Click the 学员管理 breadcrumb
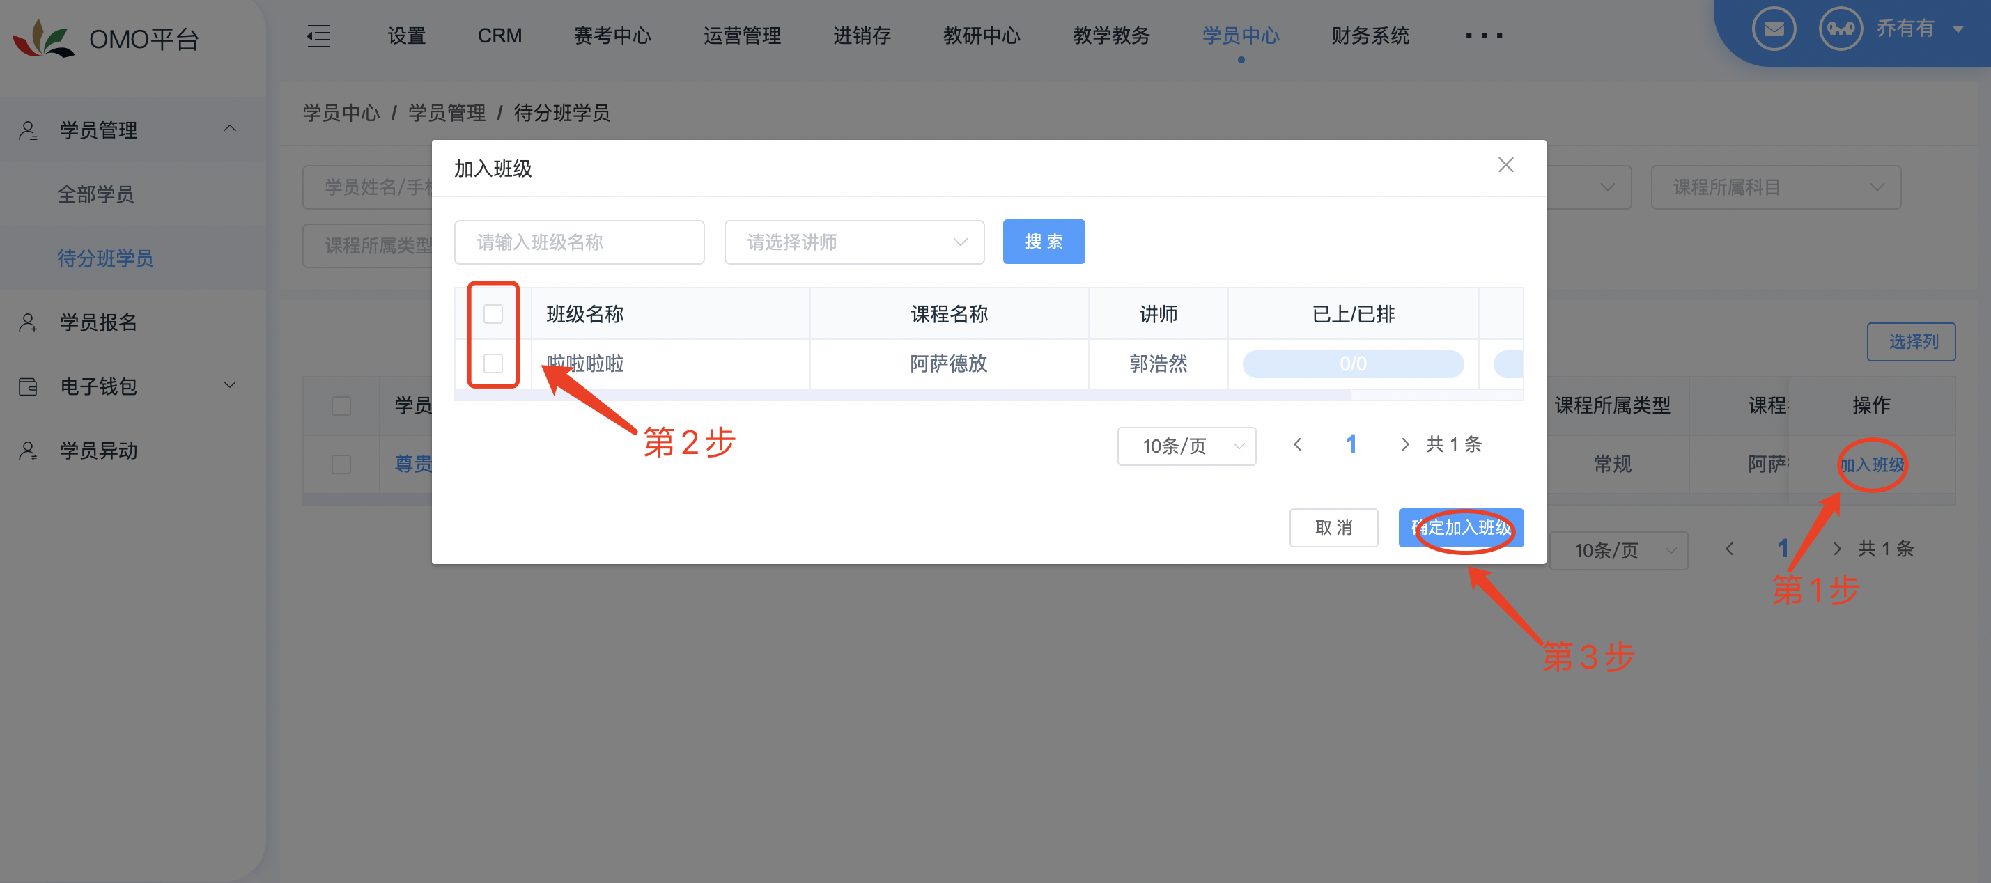 pyautogui.click(x=447, y=113)
